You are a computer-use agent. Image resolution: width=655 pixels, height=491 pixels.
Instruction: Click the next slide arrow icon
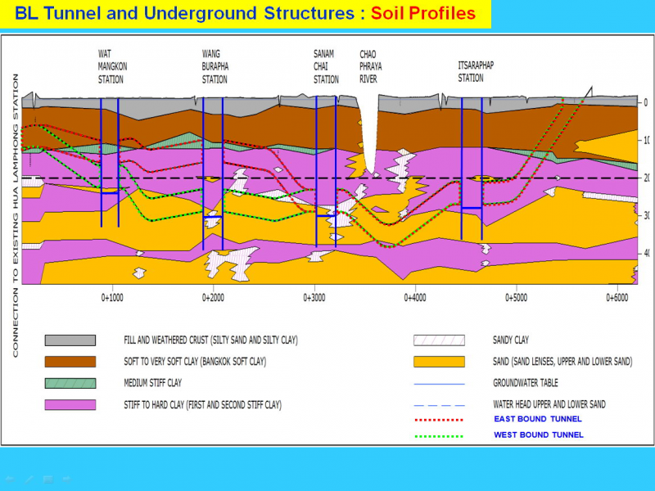pos(66,478)
